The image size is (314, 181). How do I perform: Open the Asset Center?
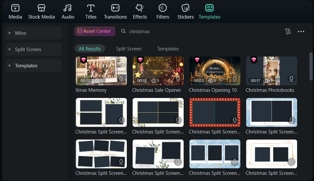(x=94, y=31)
